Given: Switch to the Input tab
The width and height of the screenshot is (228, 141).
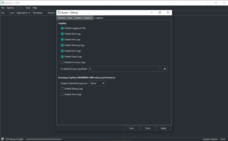Looking at the screenshot, I should [70, 18].
